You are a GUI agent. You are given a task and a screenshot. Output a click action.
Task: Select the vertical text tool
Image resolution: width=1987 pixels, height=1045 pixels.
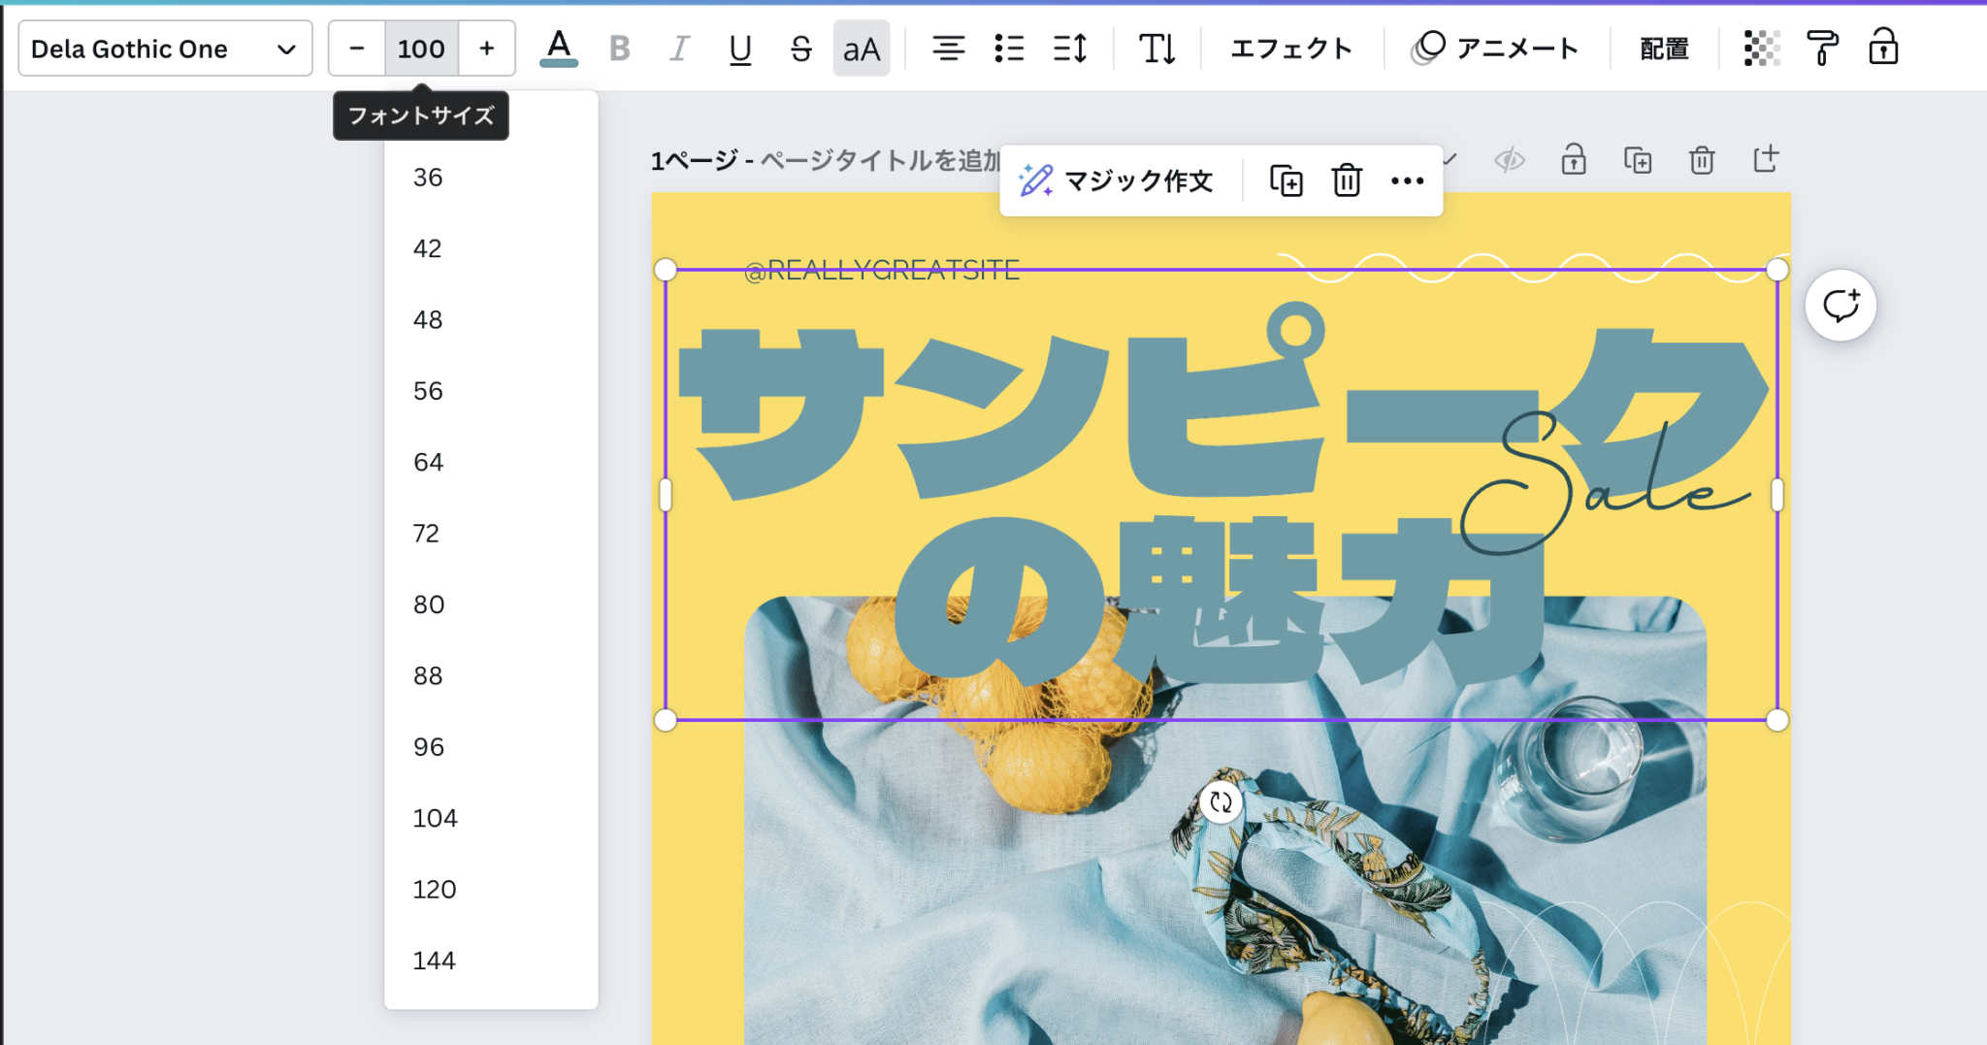[1156, 48]
